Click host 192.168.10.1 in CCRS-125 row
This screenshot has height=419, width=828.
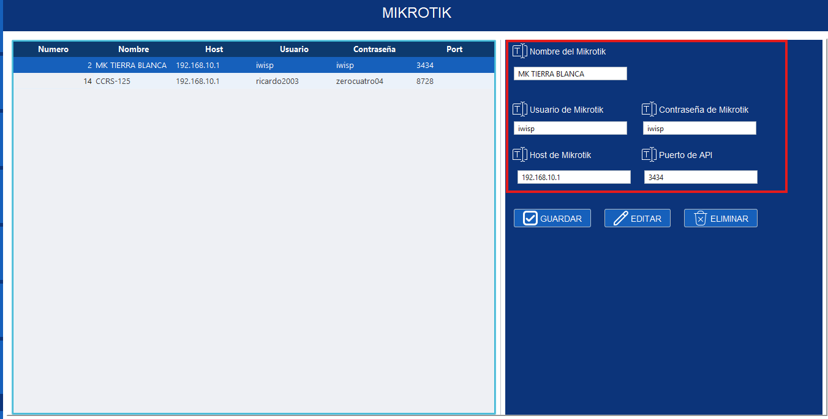[x=198, y=81]
